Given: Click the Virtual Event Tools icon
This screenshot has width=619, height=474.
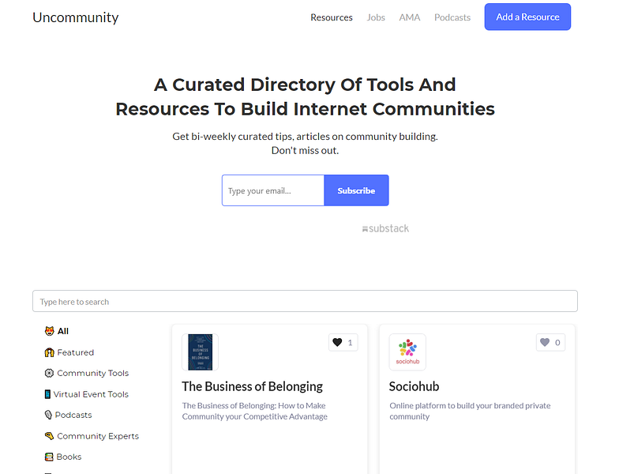Looking at the screenshot, I should click(x=47, y=393).
